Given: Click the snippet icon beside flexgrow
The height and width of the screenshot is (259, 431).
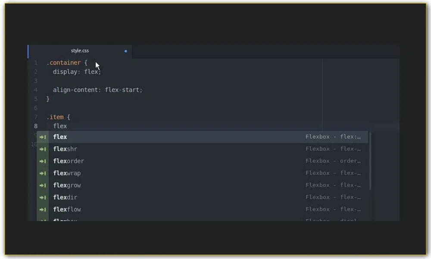Looking at the screenshot, I should click(x=43, y=185).
